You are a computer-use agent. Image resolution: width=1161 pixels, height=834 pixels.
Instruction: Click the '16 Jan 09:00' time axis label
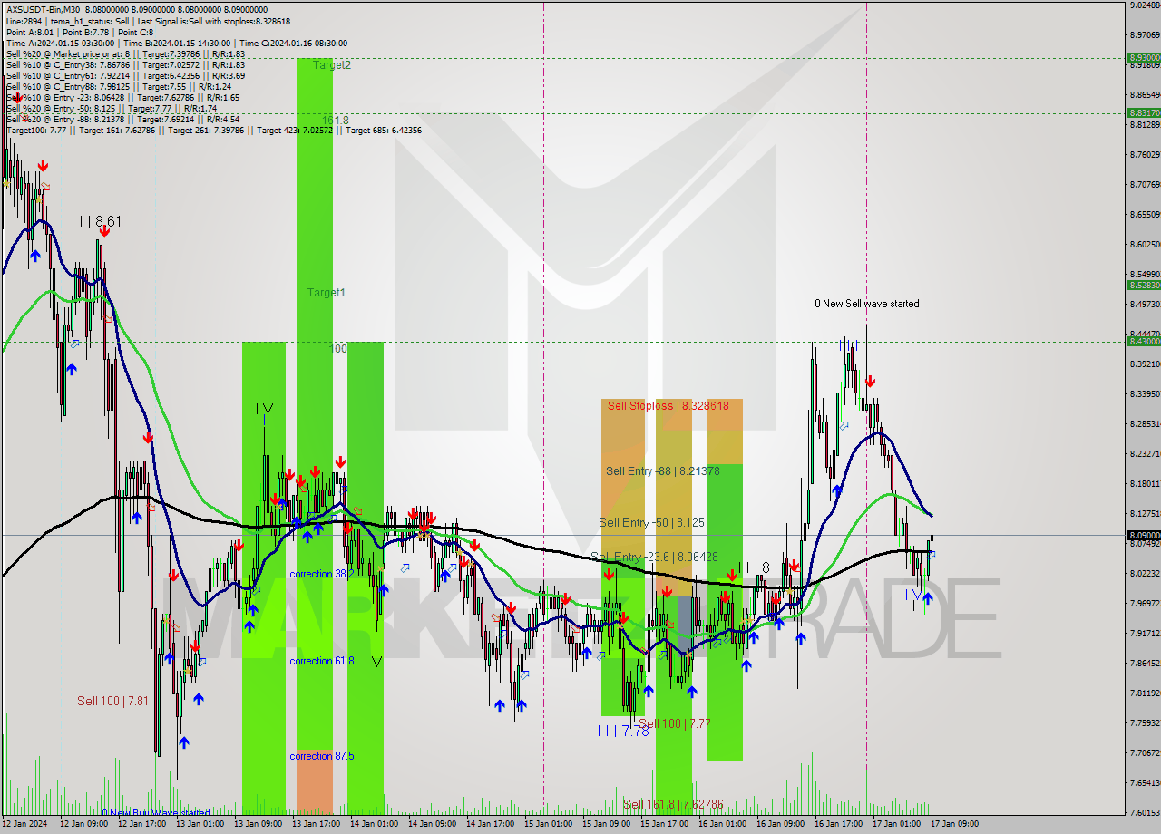tap(781, 824)
